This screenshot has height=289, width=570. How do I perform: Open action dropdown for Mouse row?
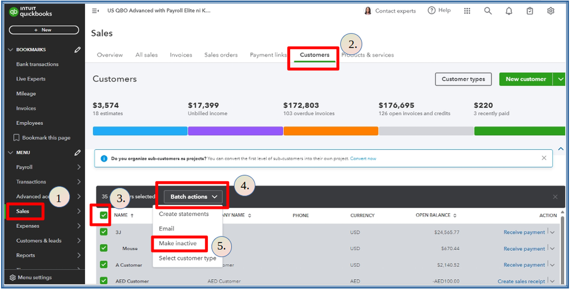click(552, 249)
